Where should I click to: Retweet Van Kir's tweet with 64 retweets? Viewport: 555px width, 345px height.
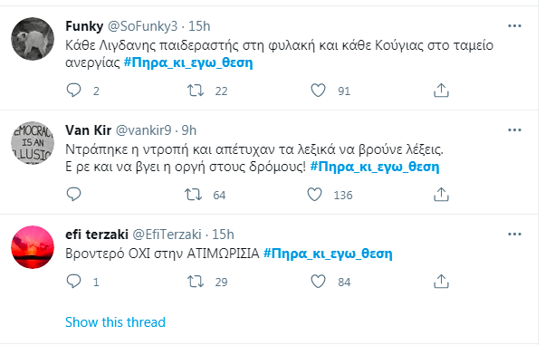coord(193,195)
